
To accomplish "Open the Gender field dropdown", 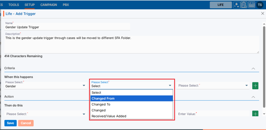I will click(x=45, y=86).
